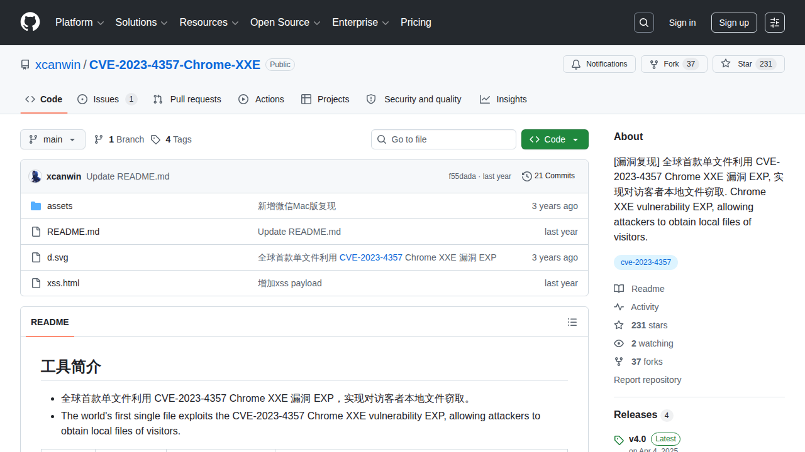Expand the Resources menu
This screenshot has width=805, height=452.
pos(209,23)
